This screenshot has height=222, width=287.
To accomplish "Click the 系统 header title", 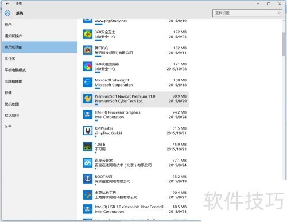I will click(20, 13).
